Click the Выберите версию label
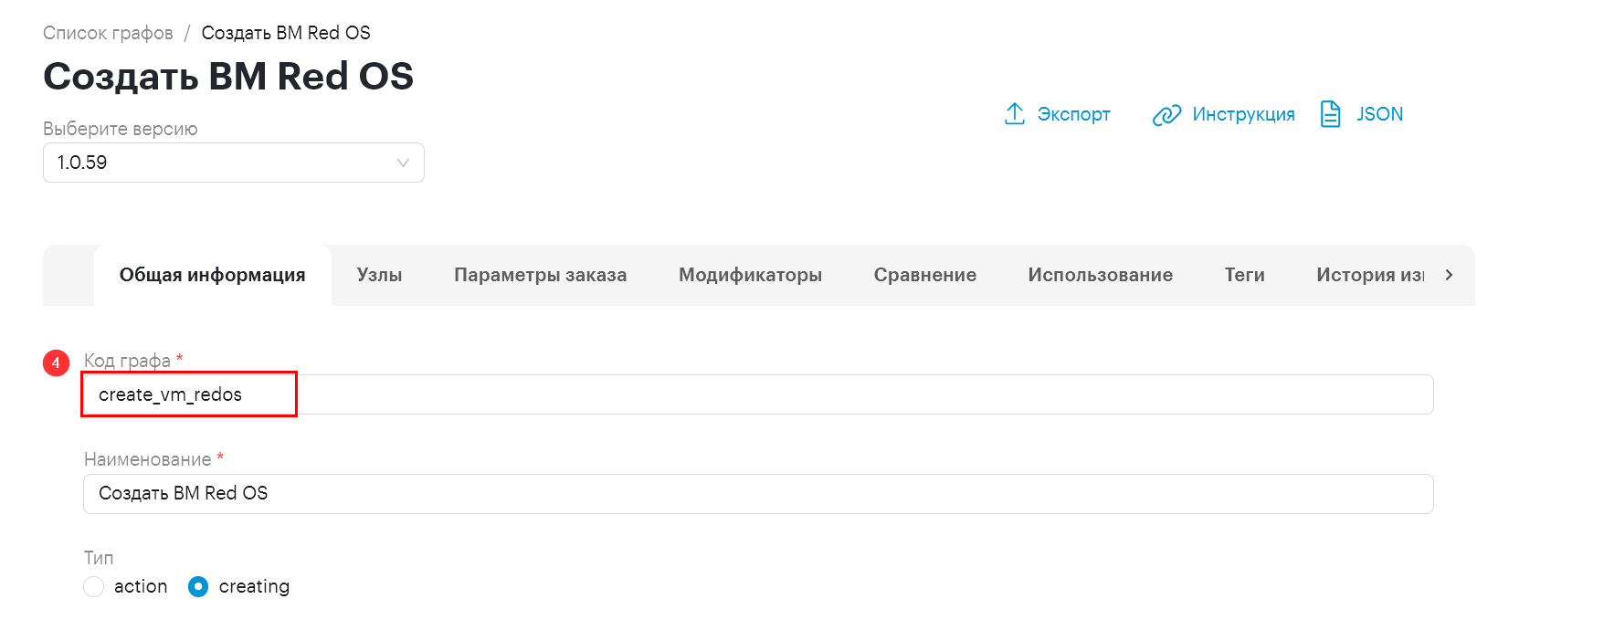This screenshot has height=620, width=1614. point(121,129)
